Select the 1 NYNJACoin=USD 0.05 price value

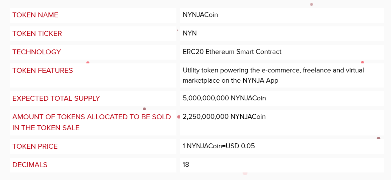(219, 146)
